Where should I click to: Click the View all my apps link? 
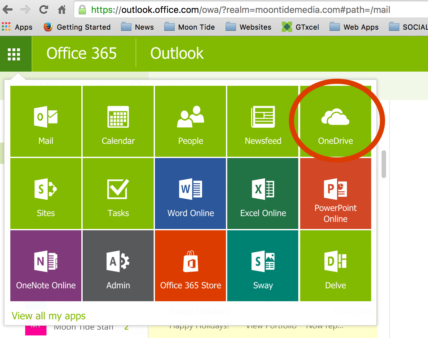(49, 316)
